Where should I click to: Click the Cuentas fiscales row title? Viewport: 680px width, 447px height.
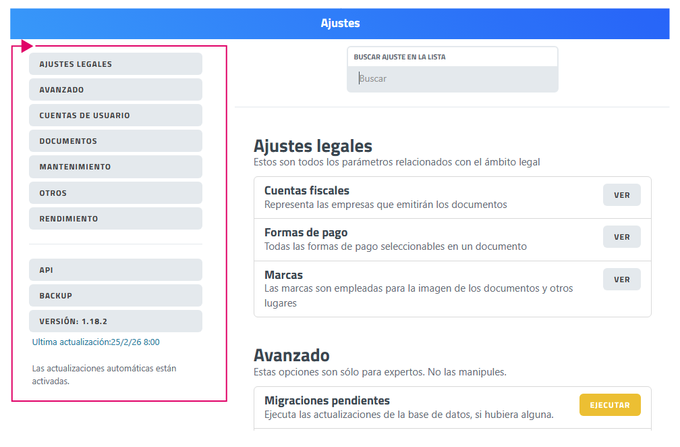[x=306, y=191]
